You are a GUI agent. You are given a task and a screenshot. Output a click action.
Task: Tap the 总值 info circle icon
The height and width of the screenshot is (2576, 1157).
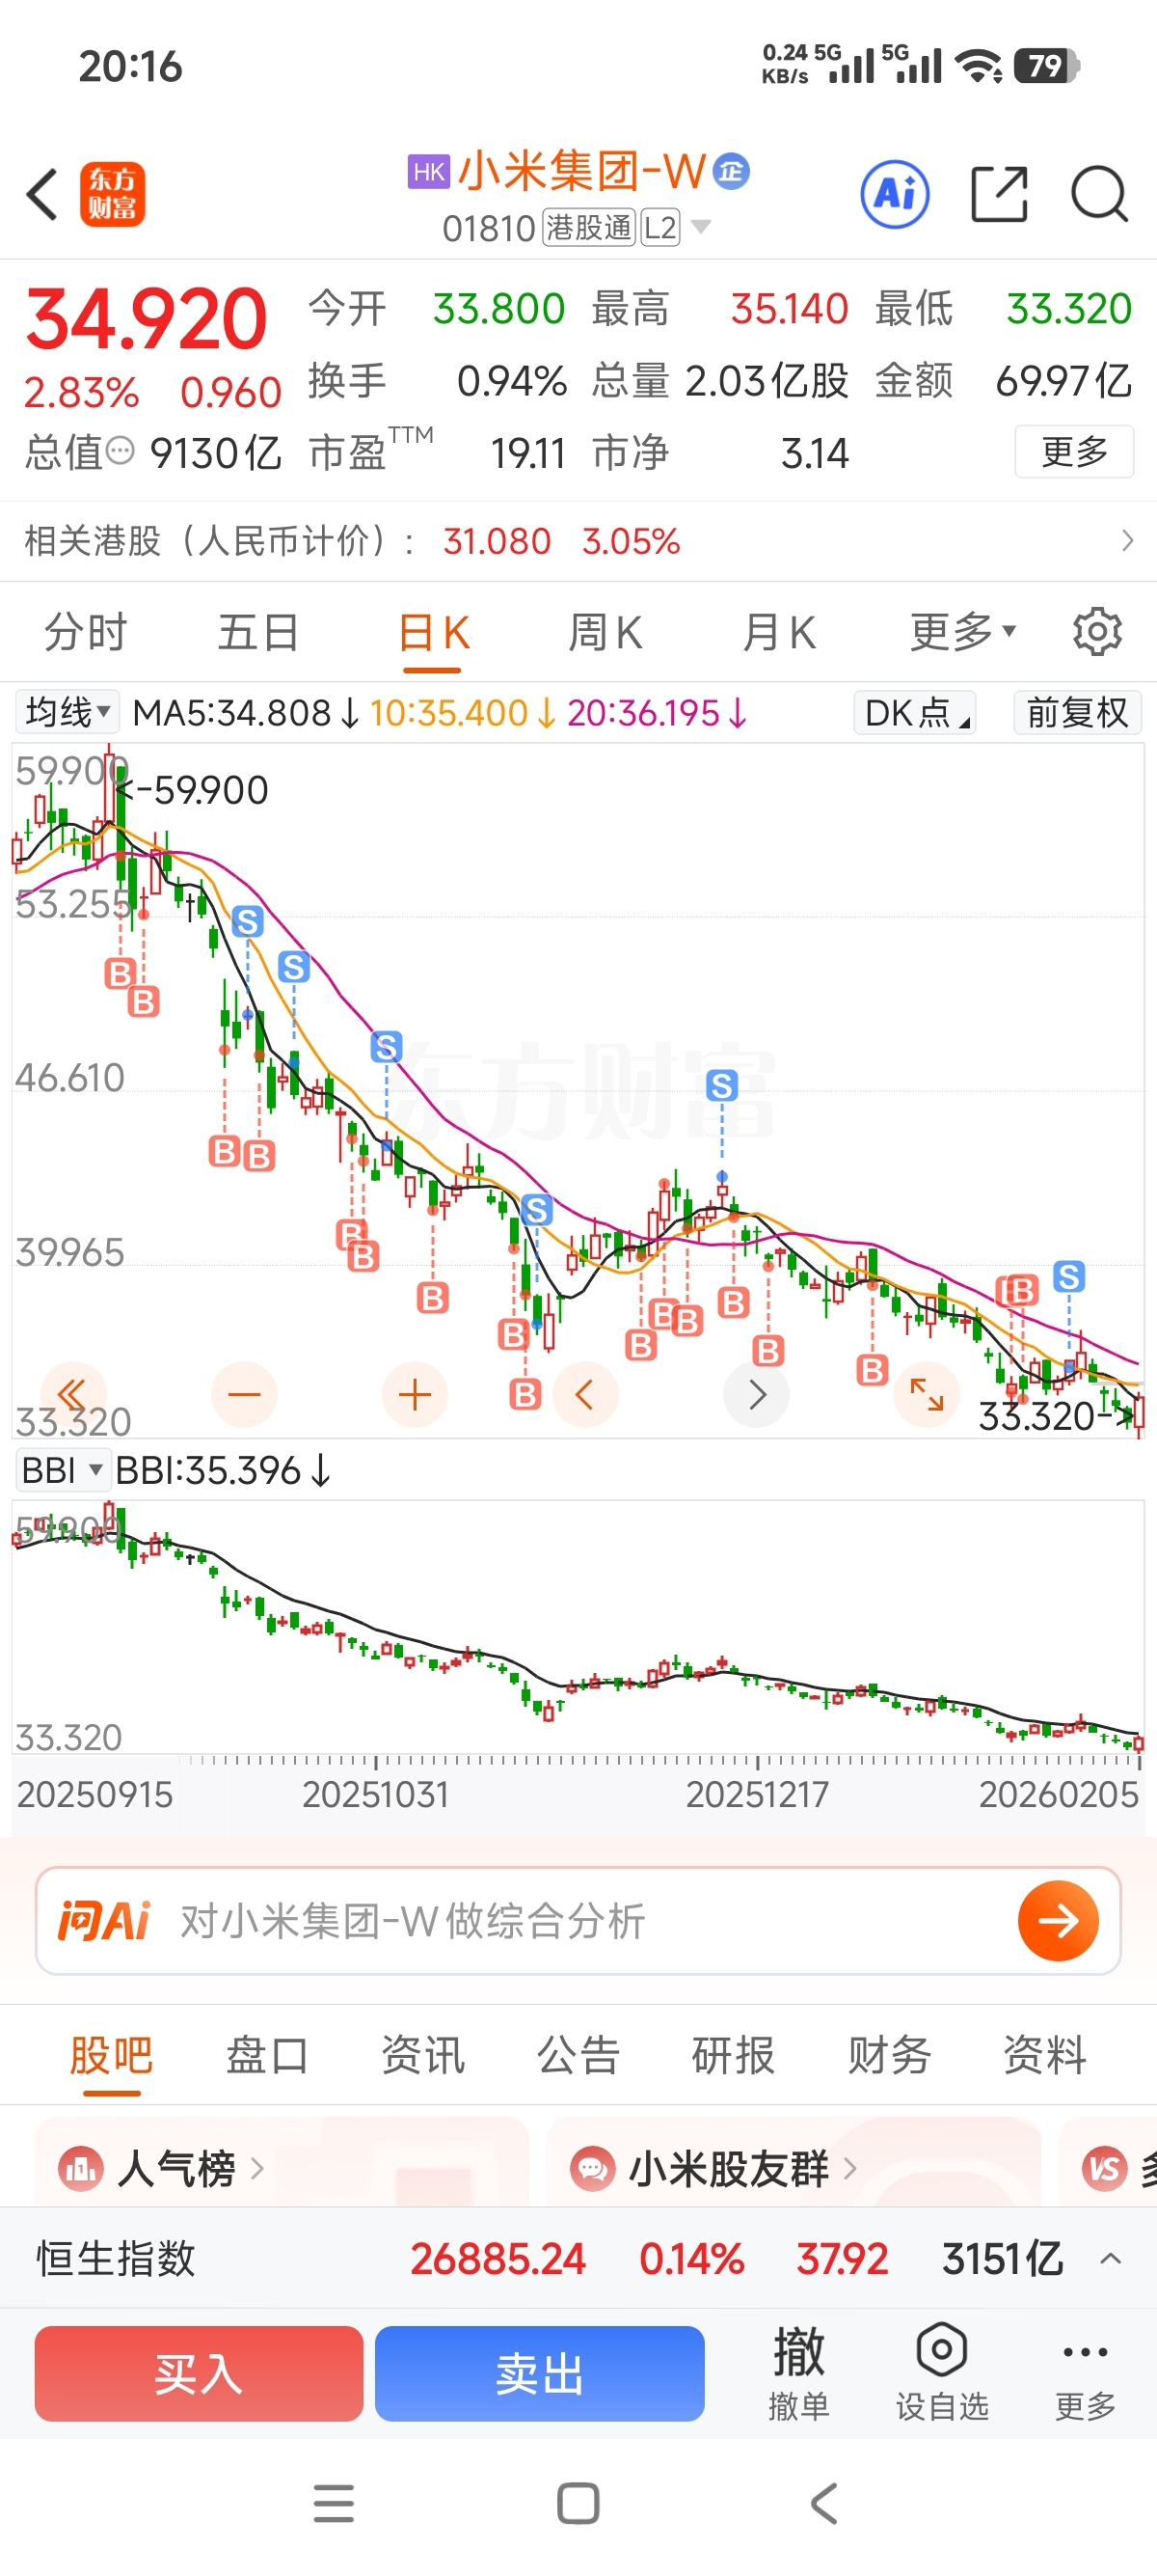tap(120, 451)
